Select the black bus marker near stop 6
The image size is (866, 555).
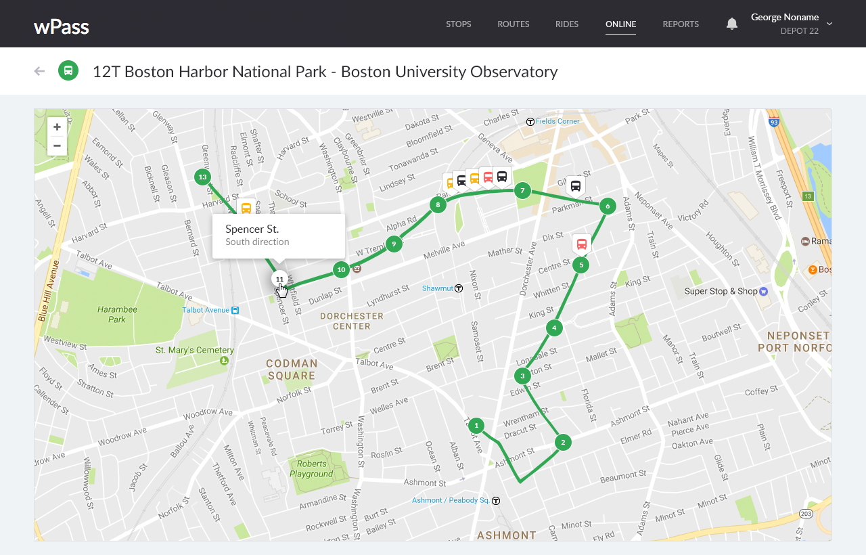(x=575, y=185)
